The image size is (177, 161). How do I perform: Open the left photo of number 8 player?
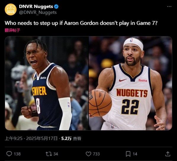point(47,83)
